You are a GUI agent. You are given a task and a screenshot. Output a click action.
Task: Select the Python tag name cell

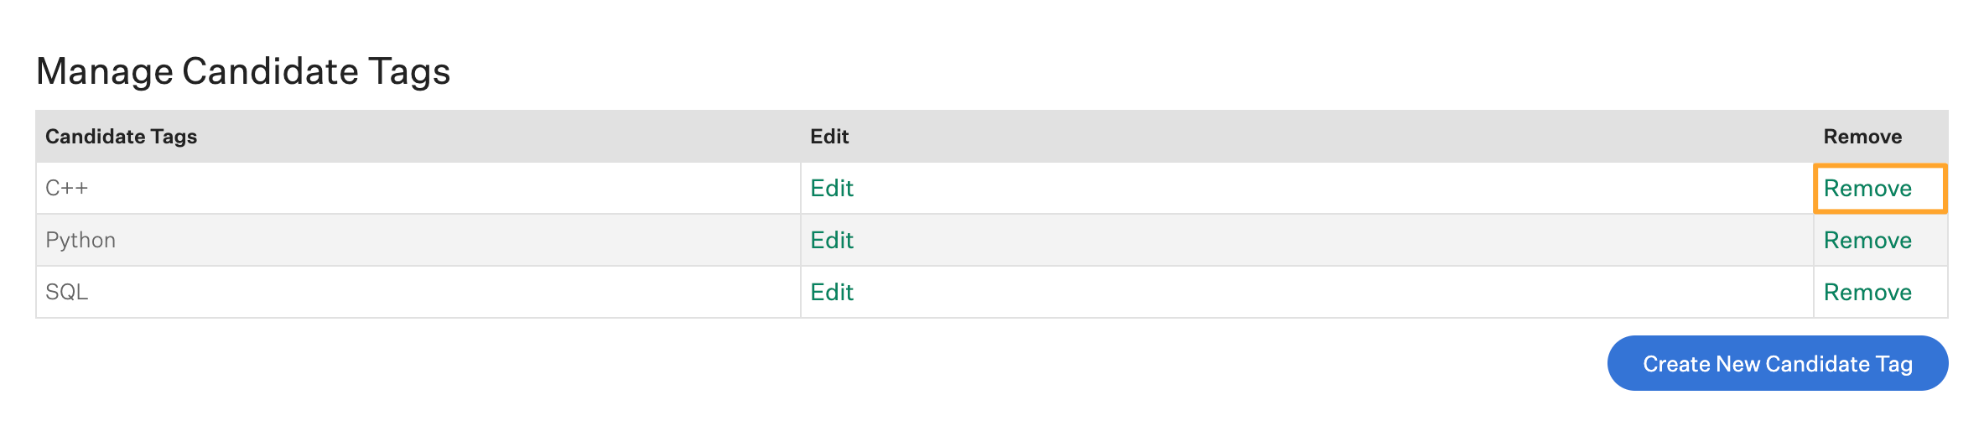click(81, 241)
